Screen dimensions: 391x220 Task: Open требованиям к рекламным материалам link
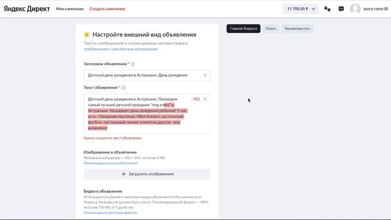121,49
